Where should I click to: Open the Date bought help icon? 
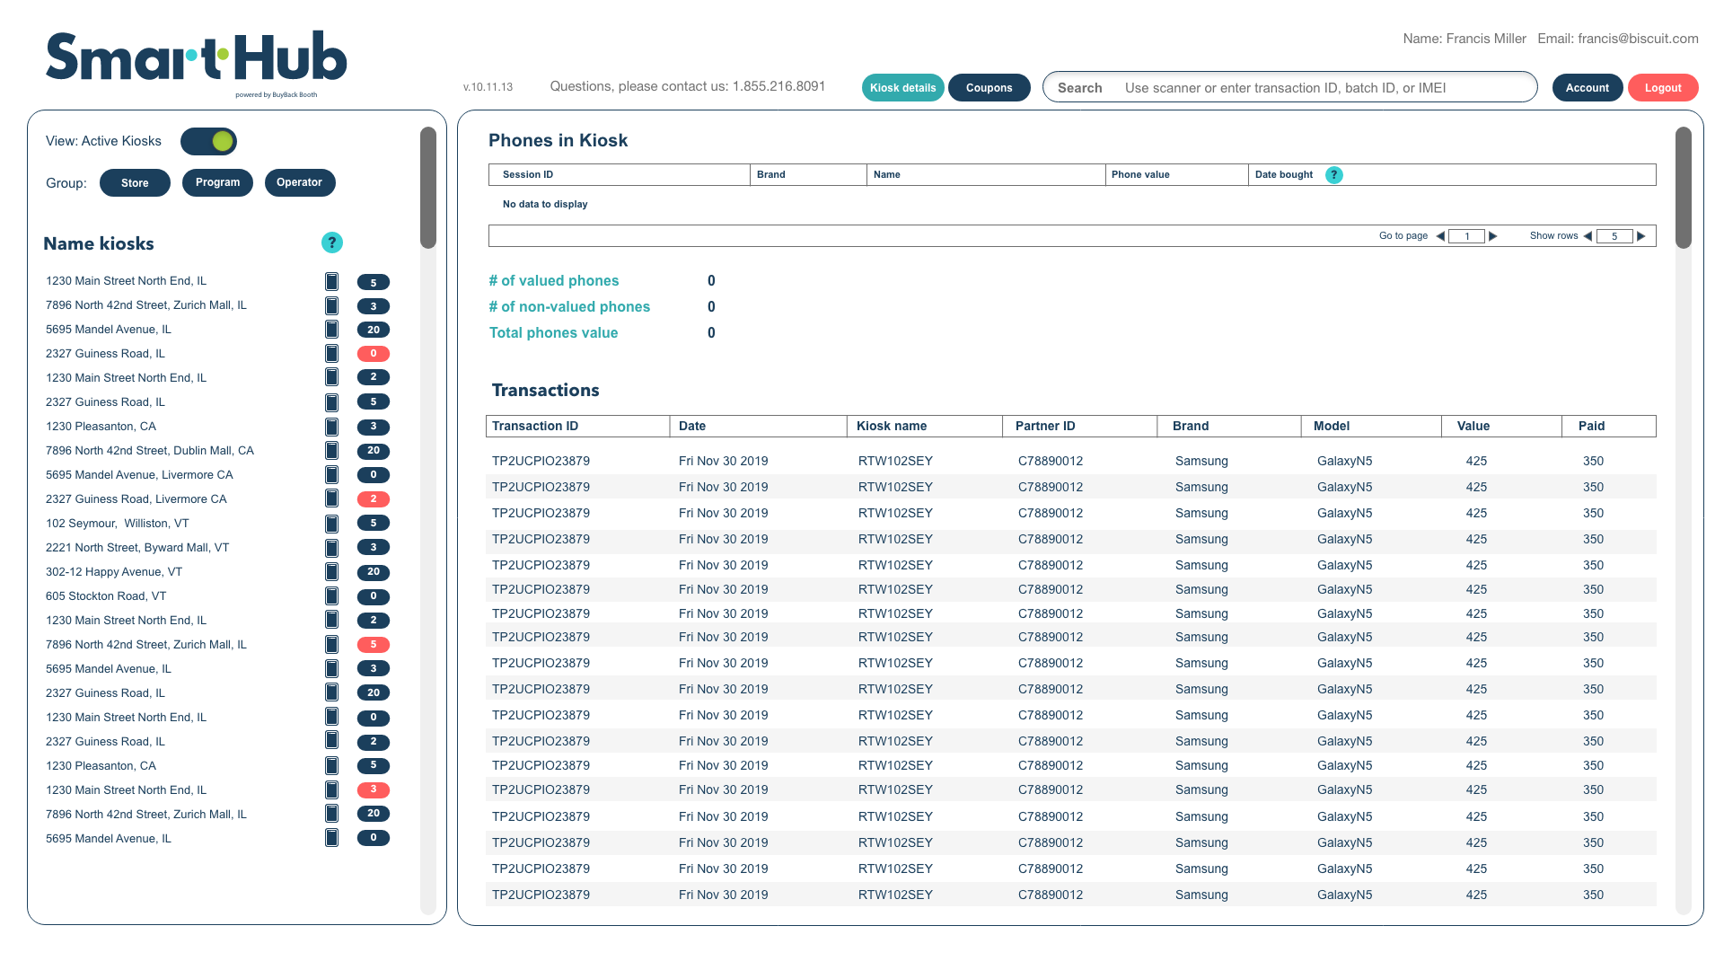1334,175
